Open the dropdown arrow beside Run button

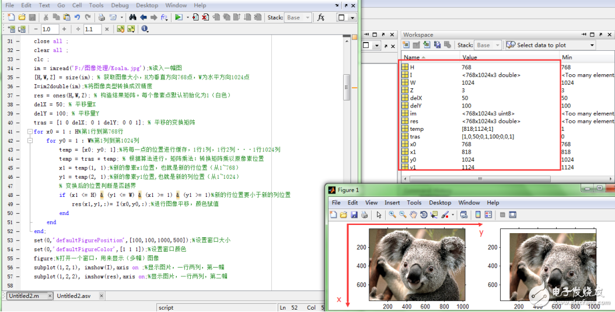(x=187, y=18)
